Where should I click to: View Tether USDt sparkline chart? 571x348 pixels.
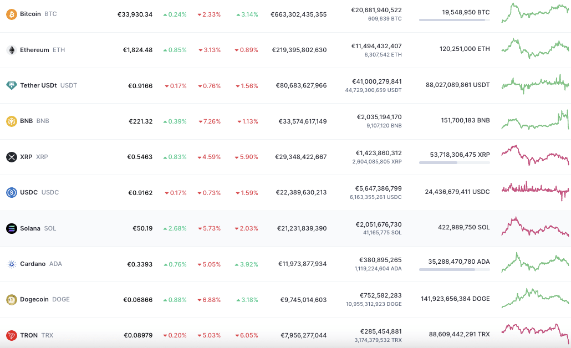pos(535,84)
